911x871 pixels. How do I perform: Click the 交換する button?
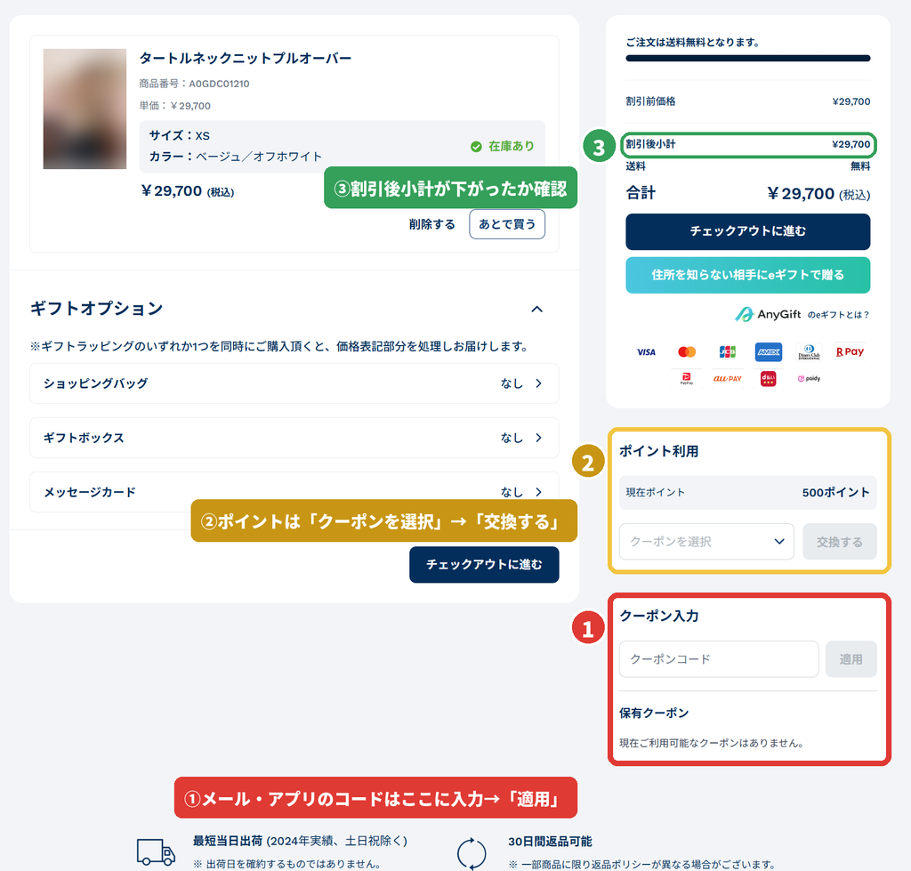pyautogui.click(x=840, y=542)
